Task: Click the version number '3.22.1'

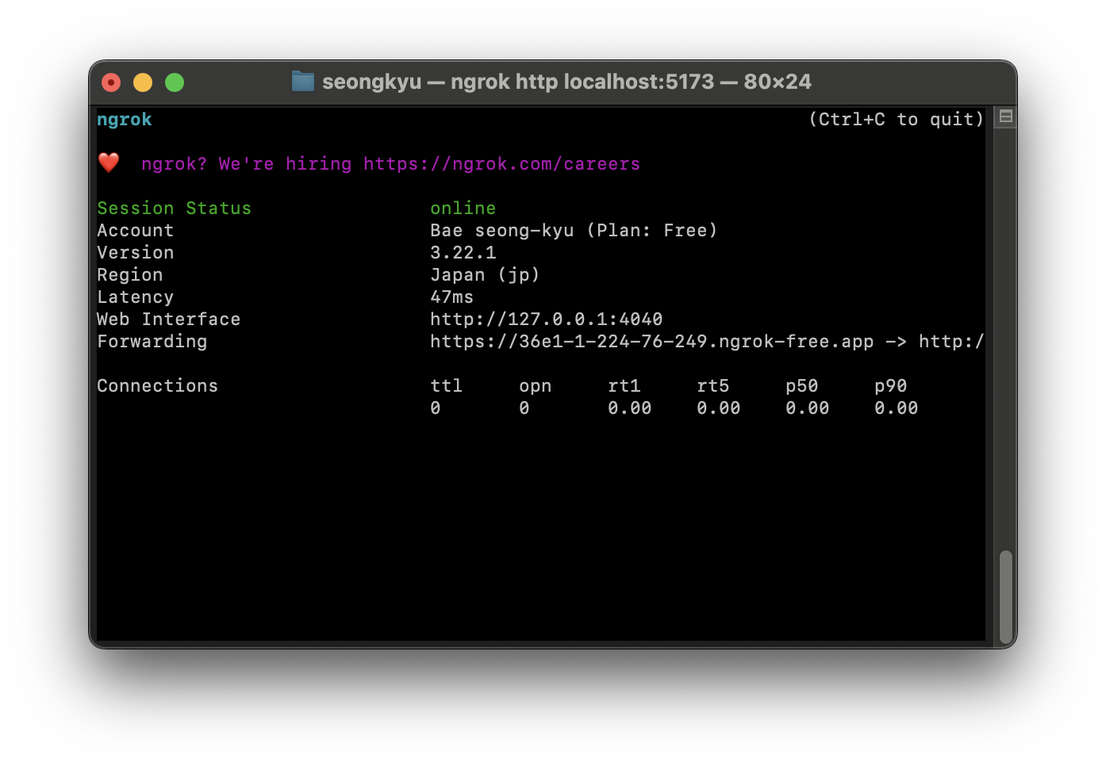Action: pyautogui.click(x=463, y=253)
